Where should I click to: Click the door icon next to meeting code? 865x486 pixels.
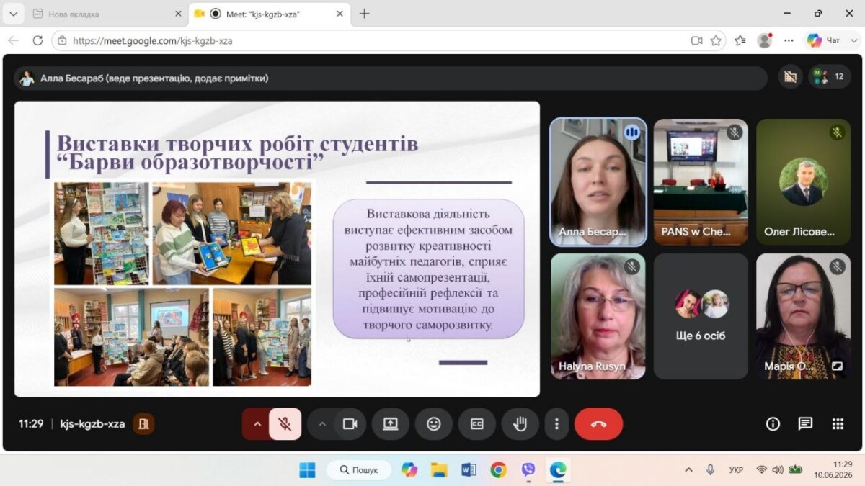(143, 424)
